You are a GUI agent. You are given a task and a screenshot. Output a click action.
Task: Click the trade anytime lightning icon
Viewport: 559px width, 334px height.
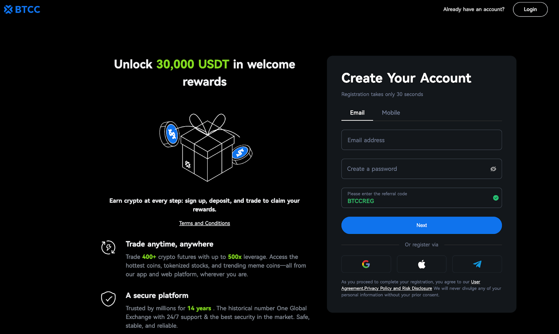click(x=108, y=247)
